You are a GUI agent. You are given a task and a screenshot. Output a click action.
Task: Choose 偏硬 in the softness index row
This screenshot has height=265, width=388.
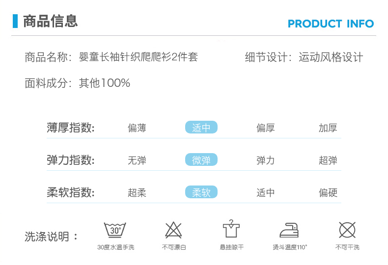(328, 193)
